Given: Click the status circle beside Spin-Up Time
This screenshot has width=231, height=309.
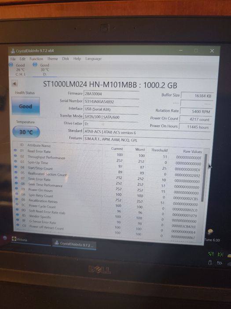Looking at the screenshot, I should 16,162.
